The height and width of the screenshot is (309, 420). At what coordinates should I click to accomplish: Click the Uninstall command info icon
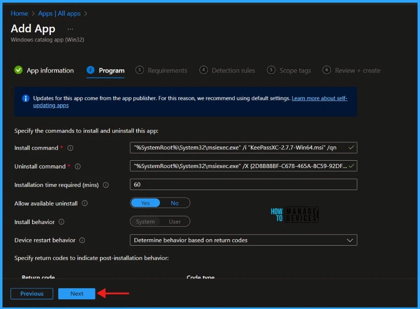(x=77, y=167)
